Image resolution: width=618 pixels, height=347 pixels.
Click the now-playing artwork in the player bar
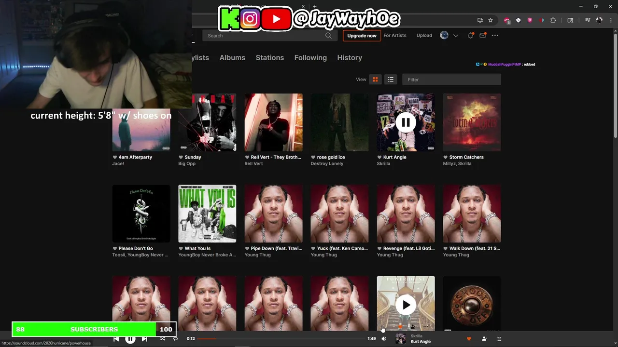[x=401, y=339]
